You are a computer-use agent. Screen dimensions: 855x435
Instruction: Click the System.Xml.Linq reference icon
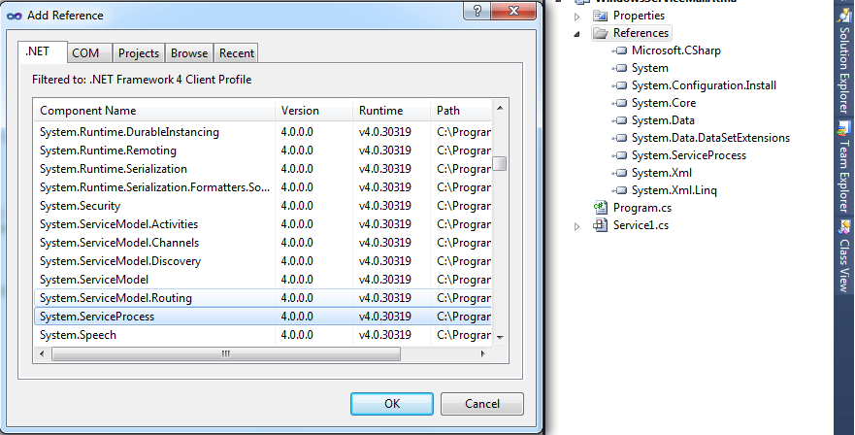(x=619, y=190)
